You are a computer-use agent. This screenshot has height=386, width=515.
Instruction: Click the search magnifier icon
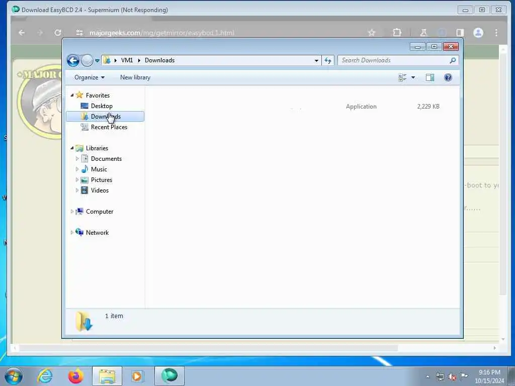pos(453,60)
